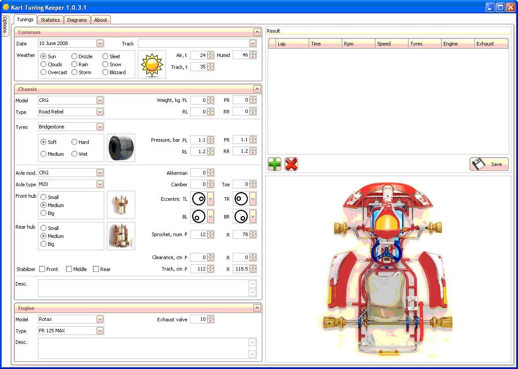Screen dimensions: 518x369
Task: Click the rear hub picture icon
Action: [x=121, y=236]
